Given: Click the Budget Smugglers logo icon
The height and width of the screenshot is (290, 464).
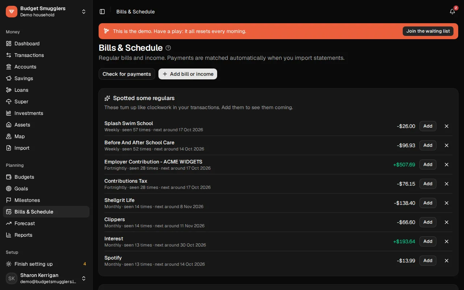Looking at the screenshot, I should [12, 12].
